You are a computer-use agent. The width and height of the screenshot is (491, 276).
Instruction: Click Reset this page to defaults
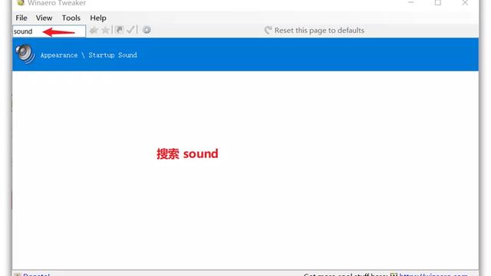tap(315, 31)
